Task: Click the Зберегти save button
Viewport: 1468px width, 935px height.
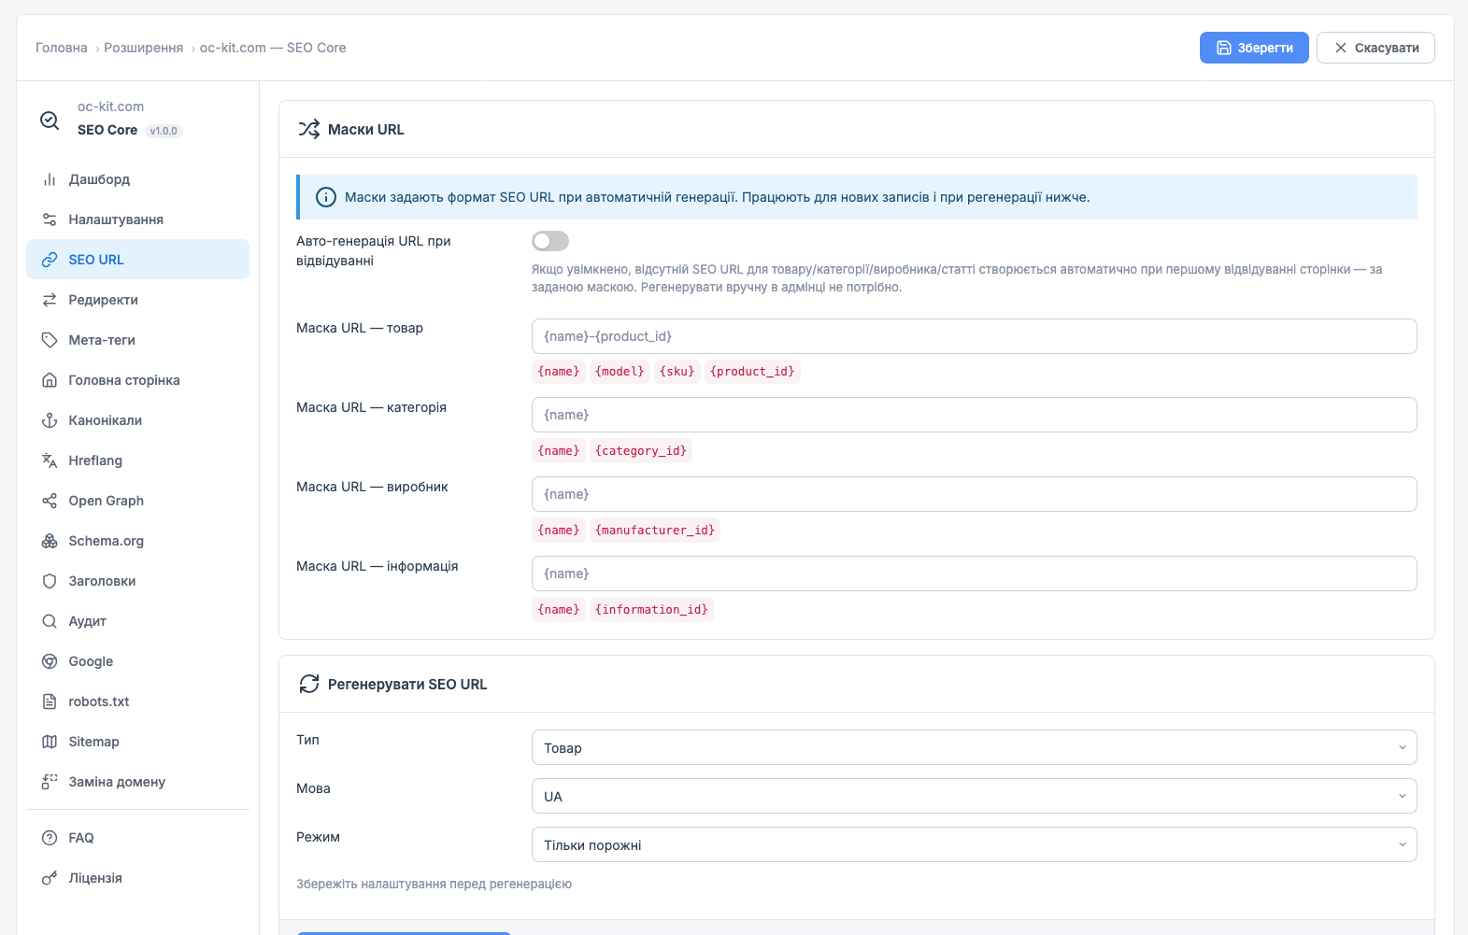Action: [x=1254, y=48]
